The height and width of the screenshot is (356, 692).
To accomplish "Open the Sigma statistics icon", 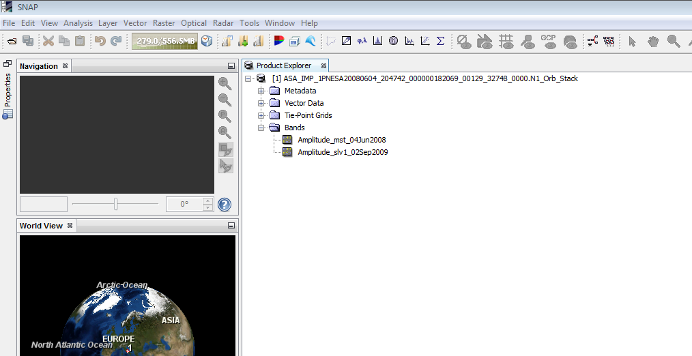I will click(x=440, y=41).
